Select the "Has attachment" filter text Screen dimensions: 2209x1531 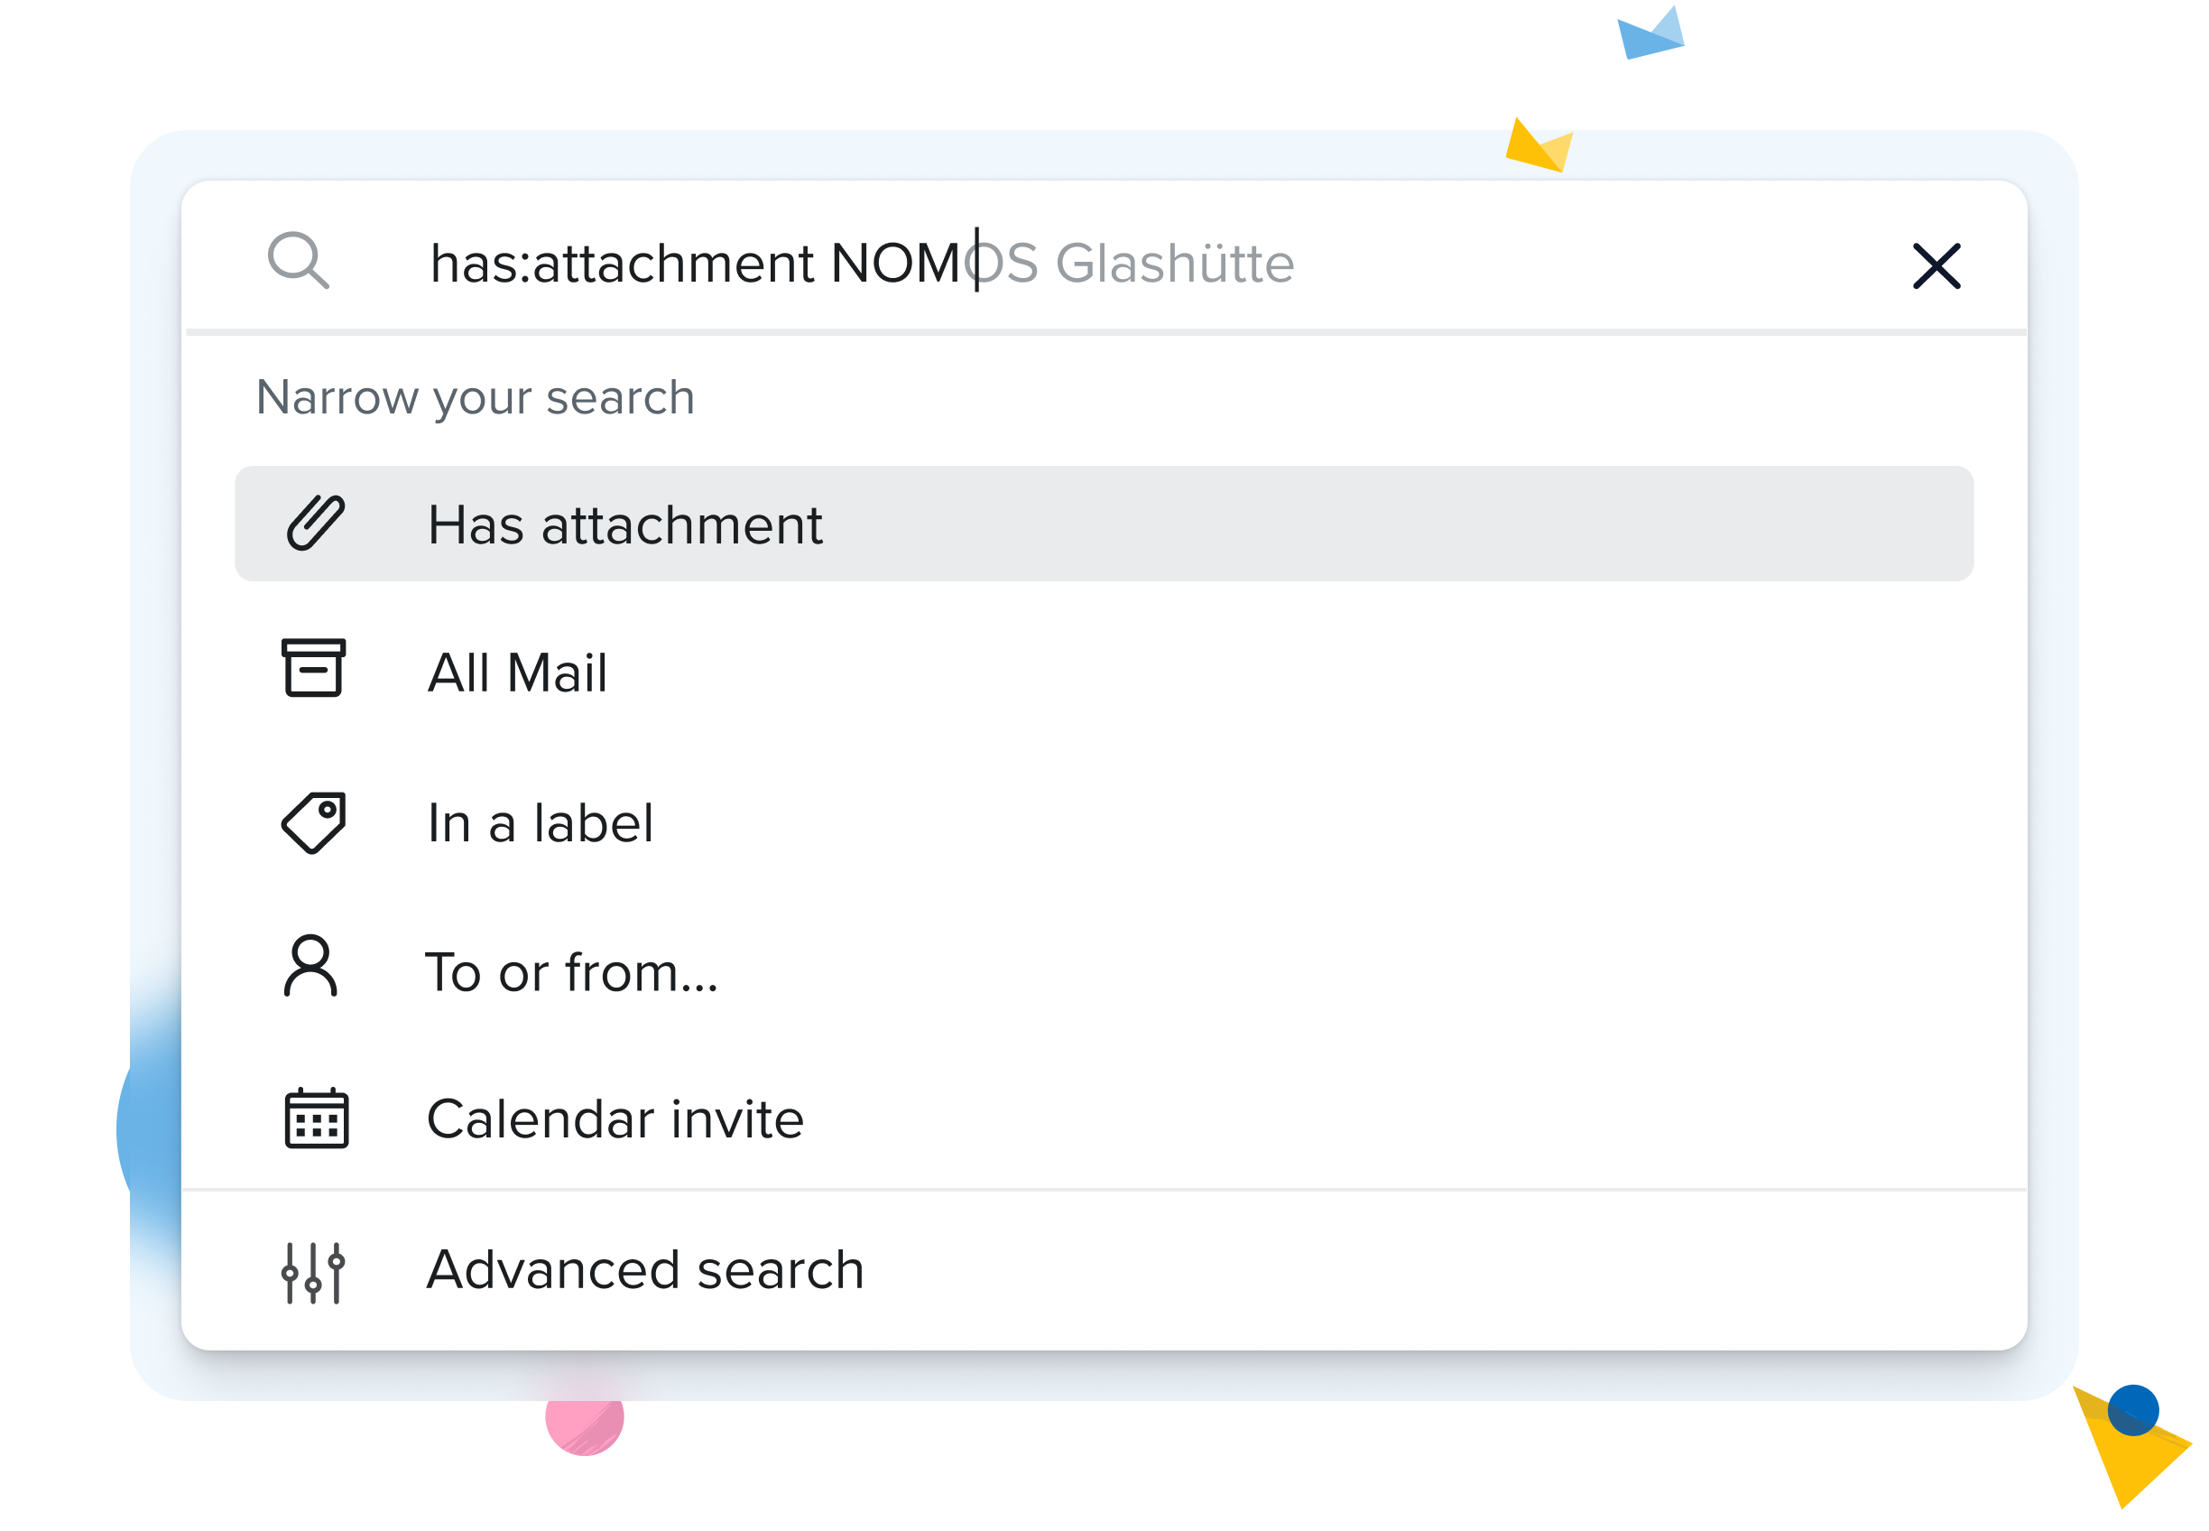tap(624, 525)
